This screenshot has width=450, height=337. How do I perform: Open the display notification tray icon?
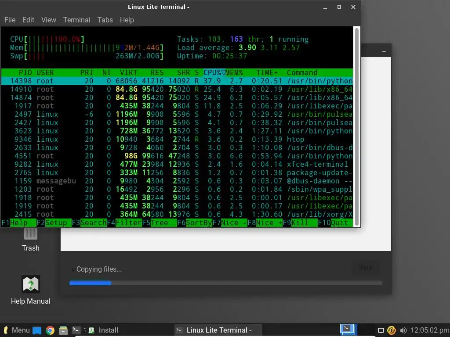click(381, 330)
